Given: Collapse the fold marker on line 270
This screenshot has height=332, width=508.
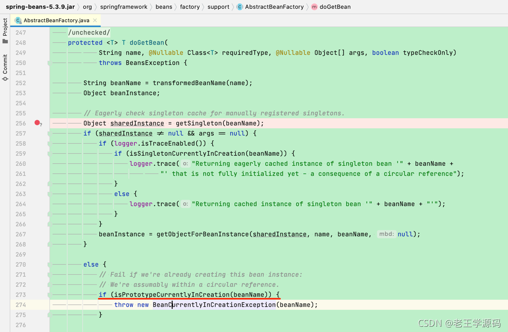Looking at the screenshot, I should 50,264.
